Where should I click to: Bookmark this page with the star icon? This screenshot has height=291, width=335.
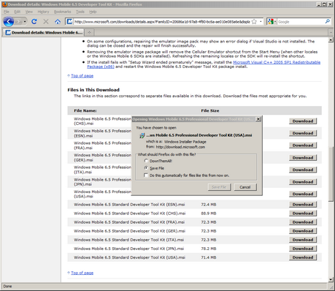pos(254,22)
